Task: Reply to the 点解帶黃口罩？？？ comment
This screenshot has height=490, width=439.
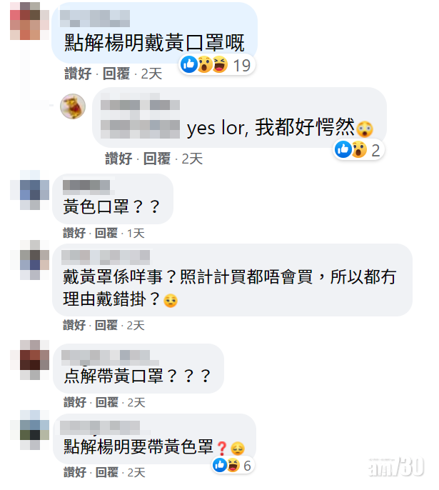Action: tap(107, 403)
